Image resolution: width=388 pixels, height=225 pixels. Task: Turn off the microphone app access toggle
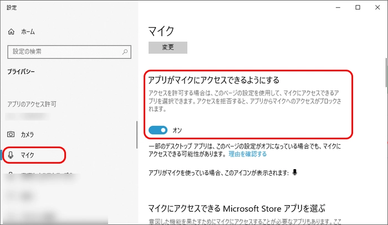[x=158, y=130]
